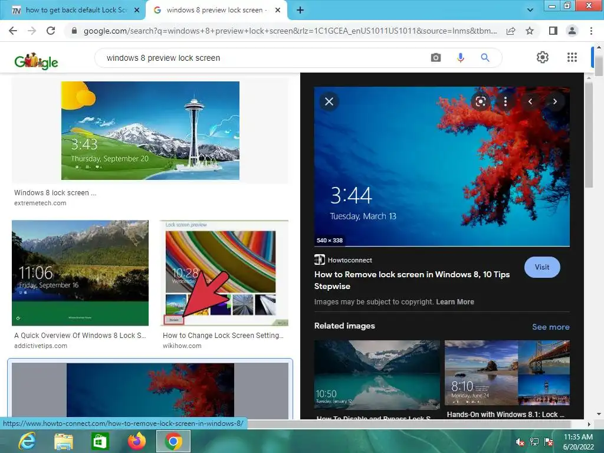Screen dimensions: 604x453
Task: Click the Google search query field
Action: pyautogui.click(x=262, y=58)
